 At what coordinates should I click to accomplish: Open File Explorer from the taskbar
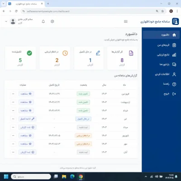coord(64,176)
